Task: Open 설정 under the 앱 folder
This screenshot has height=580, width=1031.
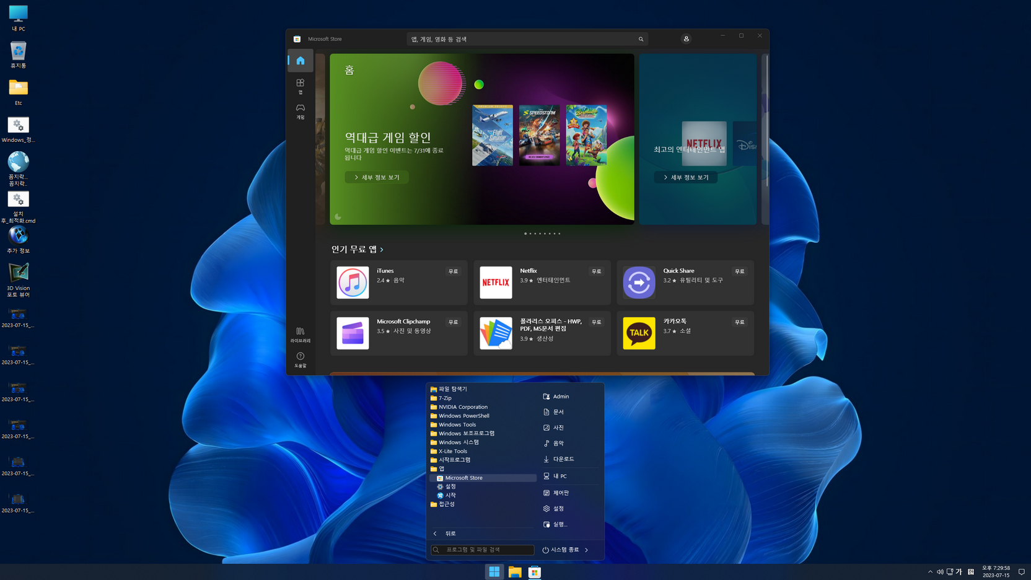Action: coord(450,486)
